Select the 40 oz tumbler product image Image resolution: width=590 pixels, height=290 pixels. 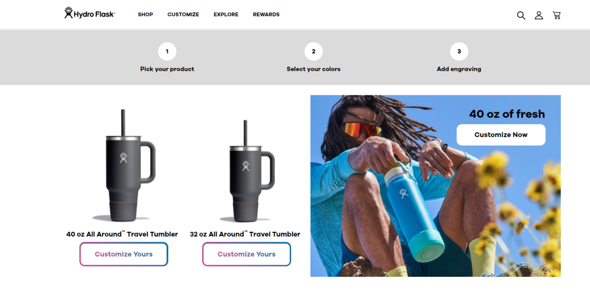pyautogui.click(x=124, y=165)
